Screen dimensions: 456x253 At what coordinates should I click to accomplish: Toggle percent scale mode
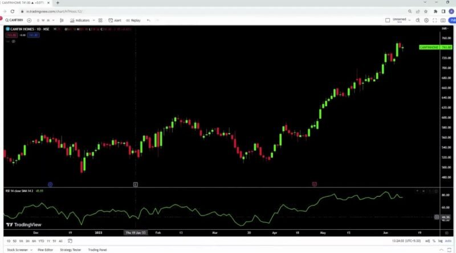[434, 241]
